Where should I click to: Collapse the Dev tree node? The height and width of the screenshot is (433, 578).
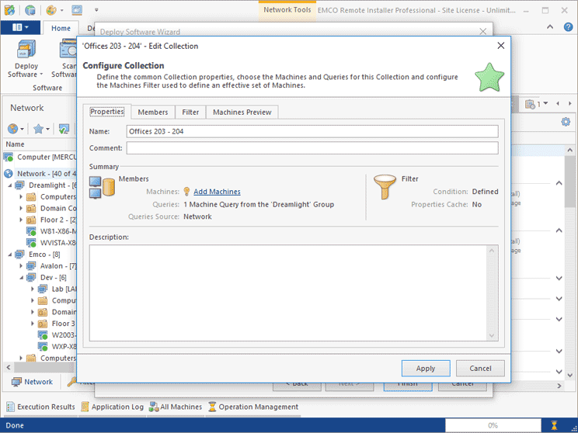pos(22,277)
